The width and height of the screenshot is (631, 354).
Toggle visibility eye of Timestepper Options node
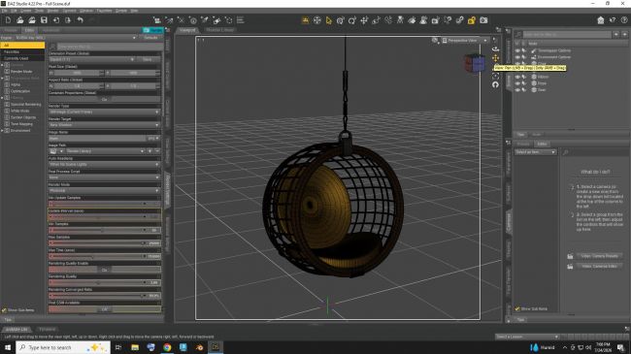[517, 50]
